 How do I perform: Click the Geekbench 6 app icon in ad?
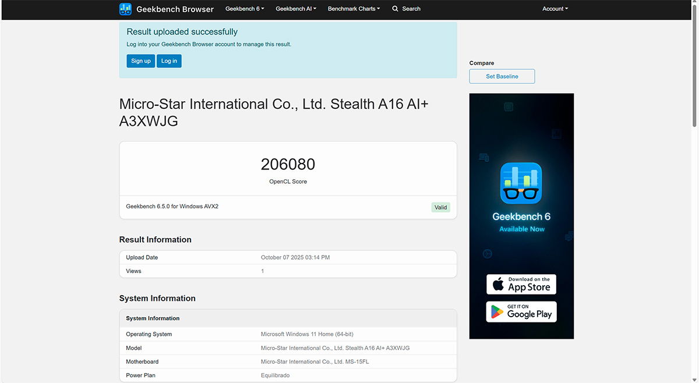click(521, 183)
